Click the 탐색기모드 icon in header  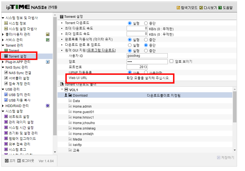[178, 8]
